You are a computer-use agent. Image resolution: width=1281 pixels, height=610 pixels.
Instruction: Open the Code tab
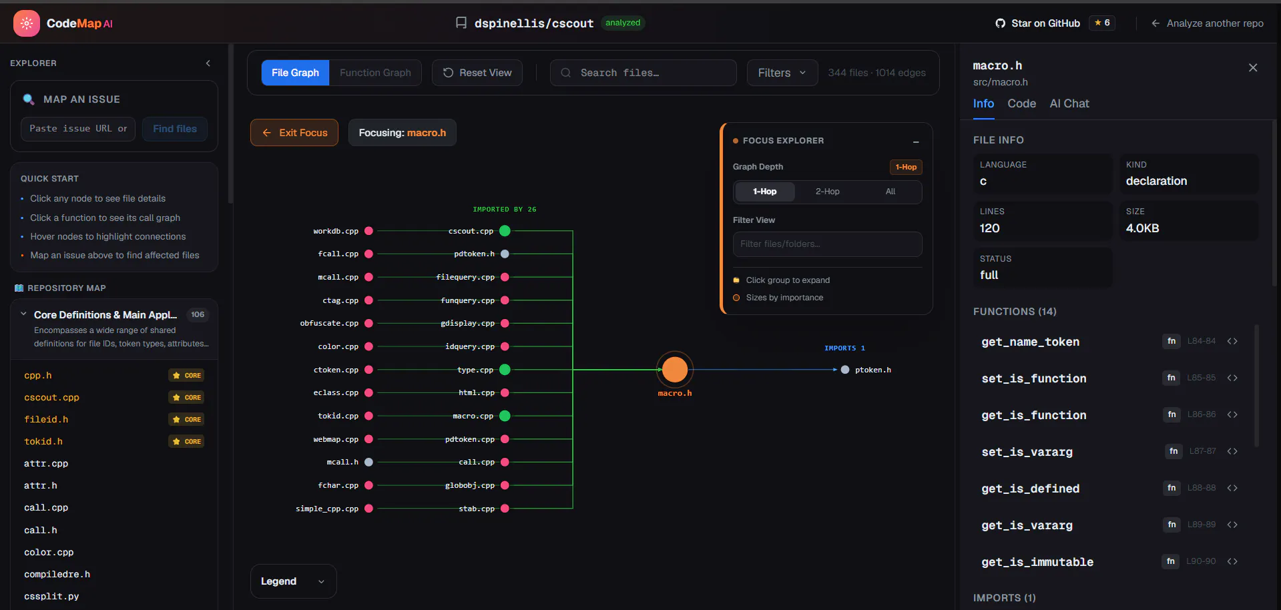coord(1021,103)
